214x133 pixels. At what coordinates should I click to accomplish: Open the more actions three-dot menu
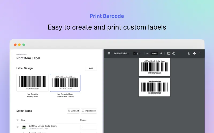click(x=200, y=53)
